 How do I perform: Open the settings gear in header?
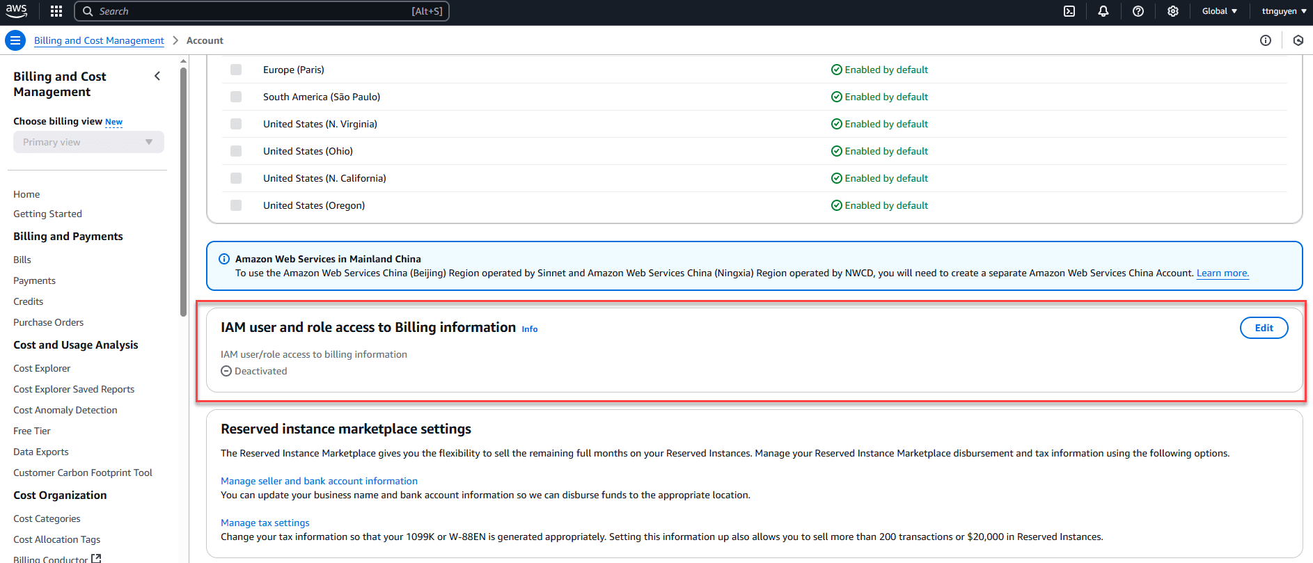pyautogui.click(x=1173, y=11)
